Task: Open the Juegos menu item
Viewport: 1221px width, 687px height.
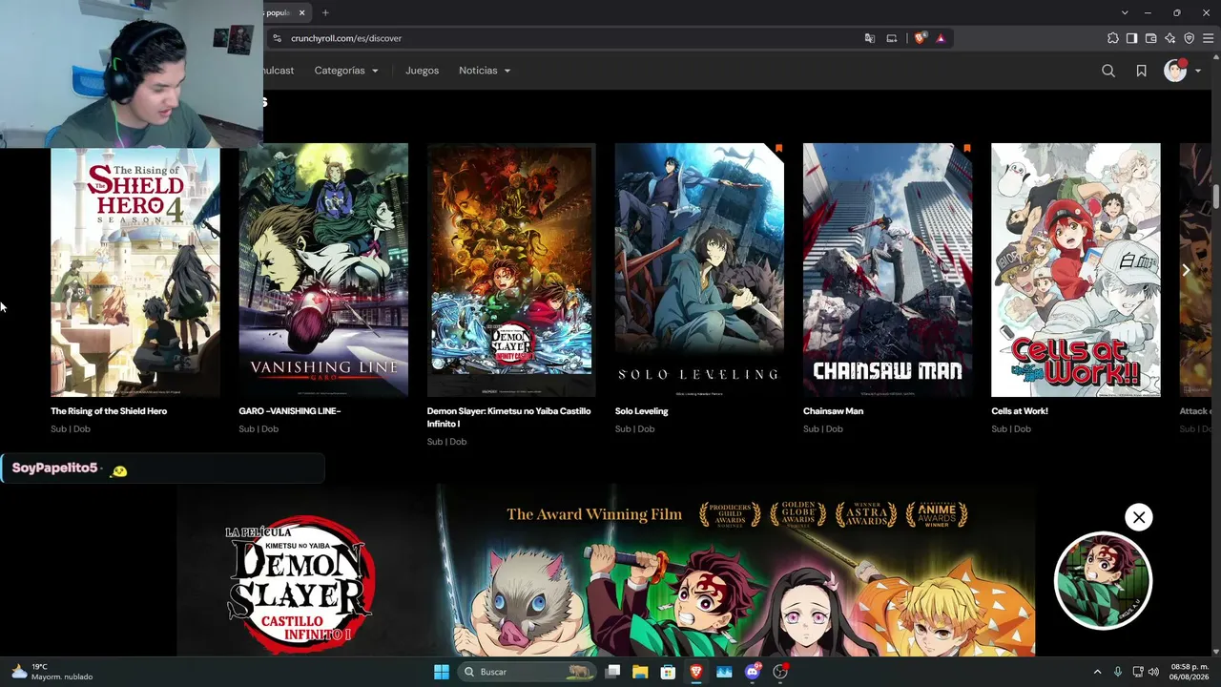Action: [x=422, y=71]
